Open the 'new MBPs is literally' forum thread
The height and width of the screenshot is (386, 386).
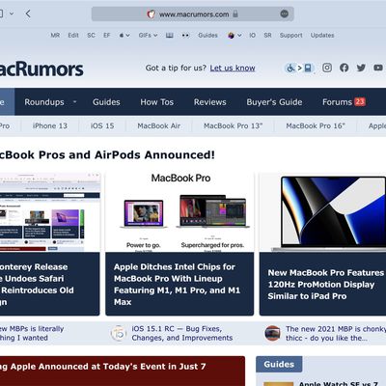tap(32, 333)
